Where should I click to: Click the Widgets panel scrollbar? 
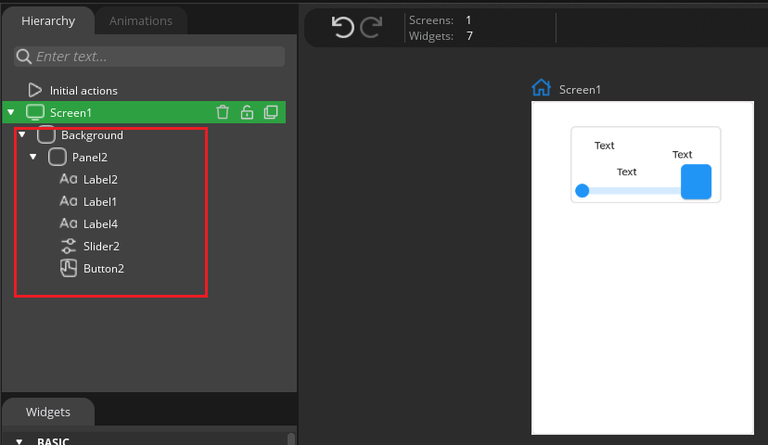tap(291, 439)
